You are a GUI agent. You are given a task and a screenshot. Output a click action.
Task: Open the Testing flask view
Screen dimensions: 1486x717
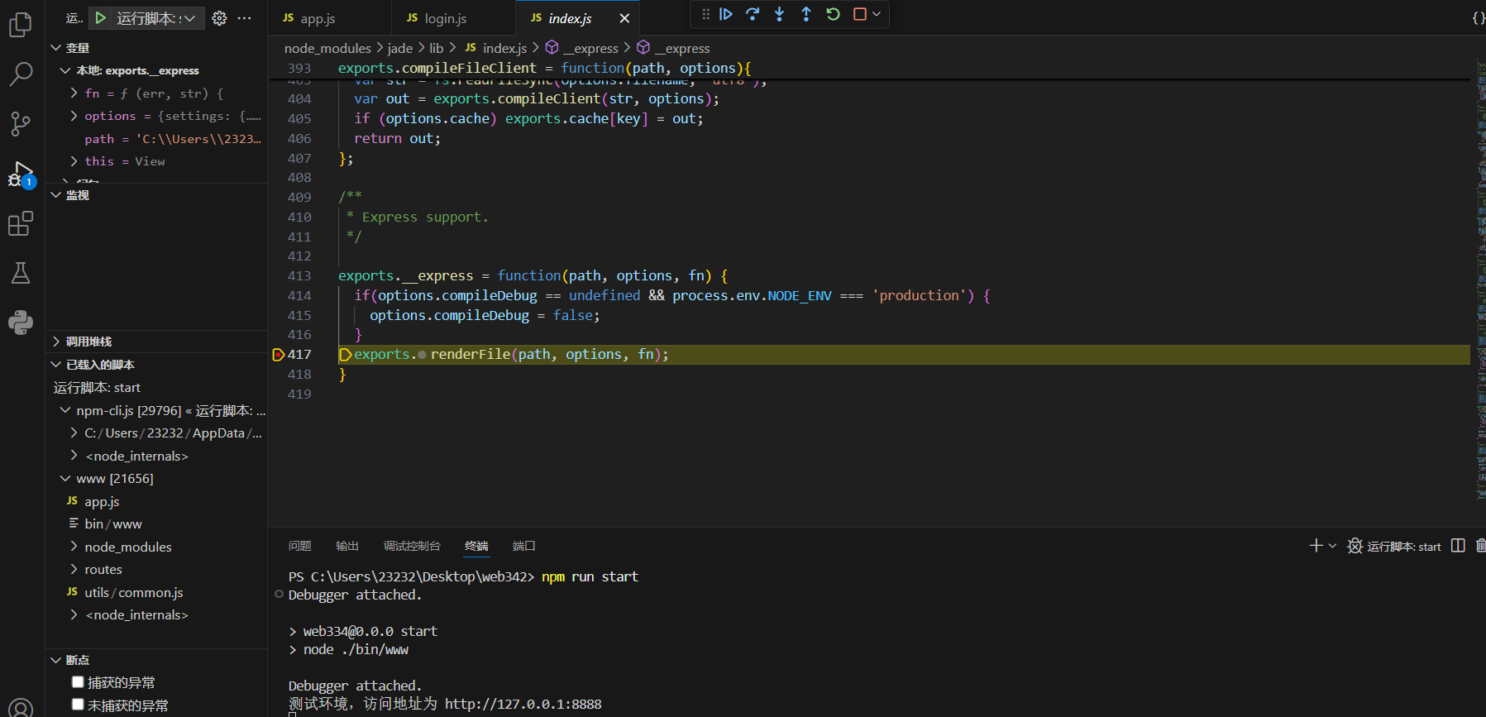(x=21, y=273)
